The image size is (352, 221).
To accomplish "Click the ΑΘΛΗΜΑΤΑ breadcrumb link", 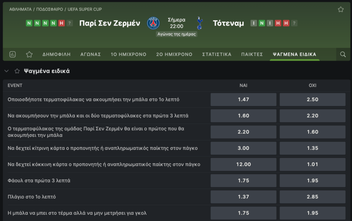I will (x=20, y=9).
